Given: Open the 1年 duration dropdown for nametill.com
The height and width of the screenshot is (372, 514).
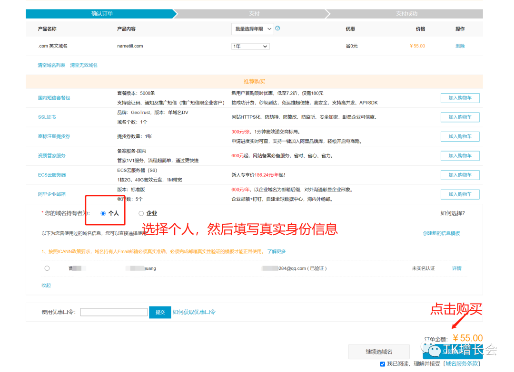Looking at the screenshot, I should point(250,46).
